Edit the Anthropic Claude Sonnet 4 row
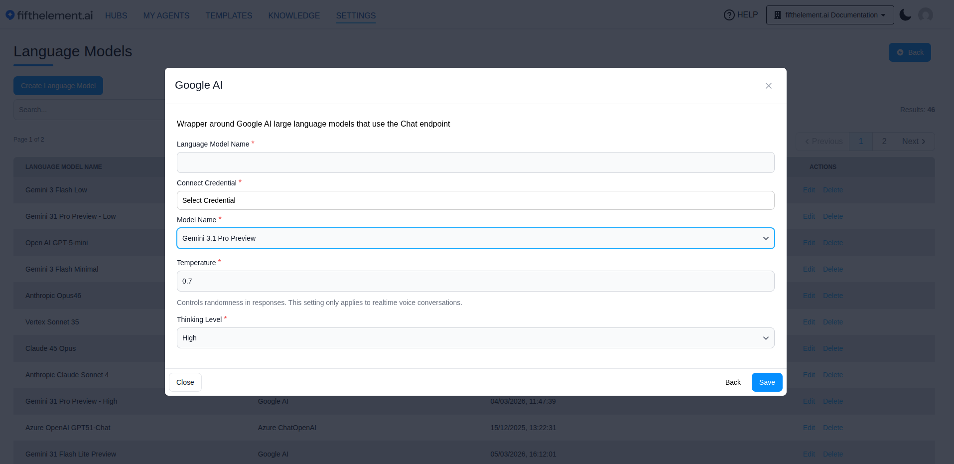This screenshot has height=464, width=954. [809, 375]
